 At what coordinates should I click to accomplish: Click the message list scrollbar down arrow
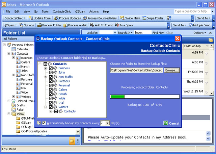[212, 93]
